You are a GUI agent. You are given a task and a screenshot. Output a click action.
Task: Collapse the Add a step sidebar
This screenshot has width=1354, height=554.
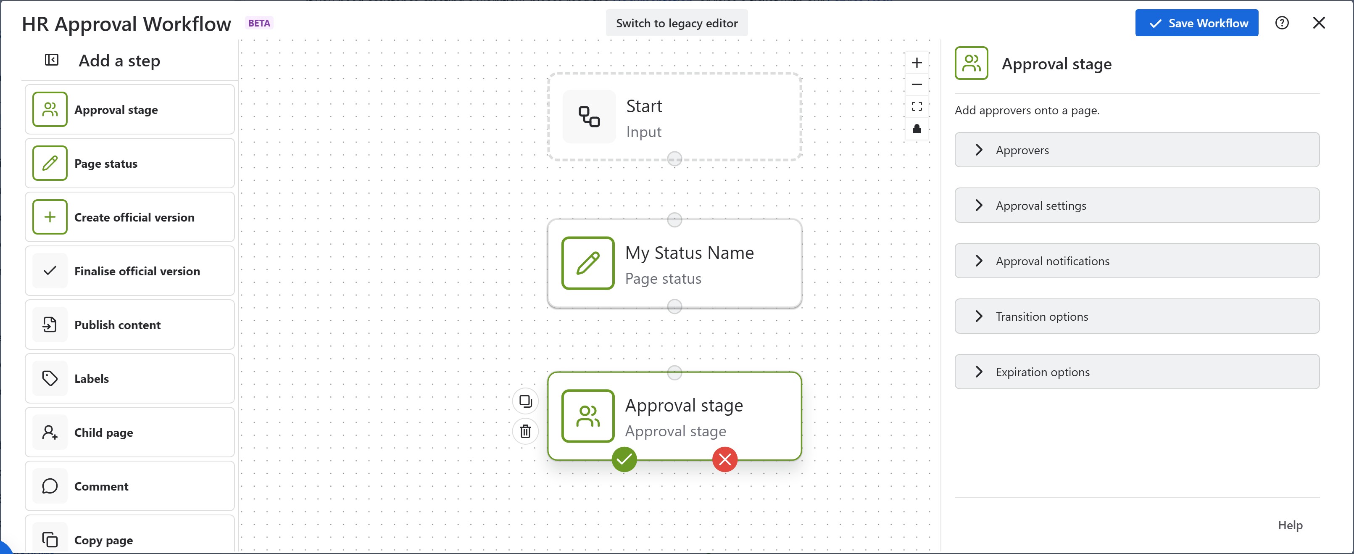click(x=52, y=61)
